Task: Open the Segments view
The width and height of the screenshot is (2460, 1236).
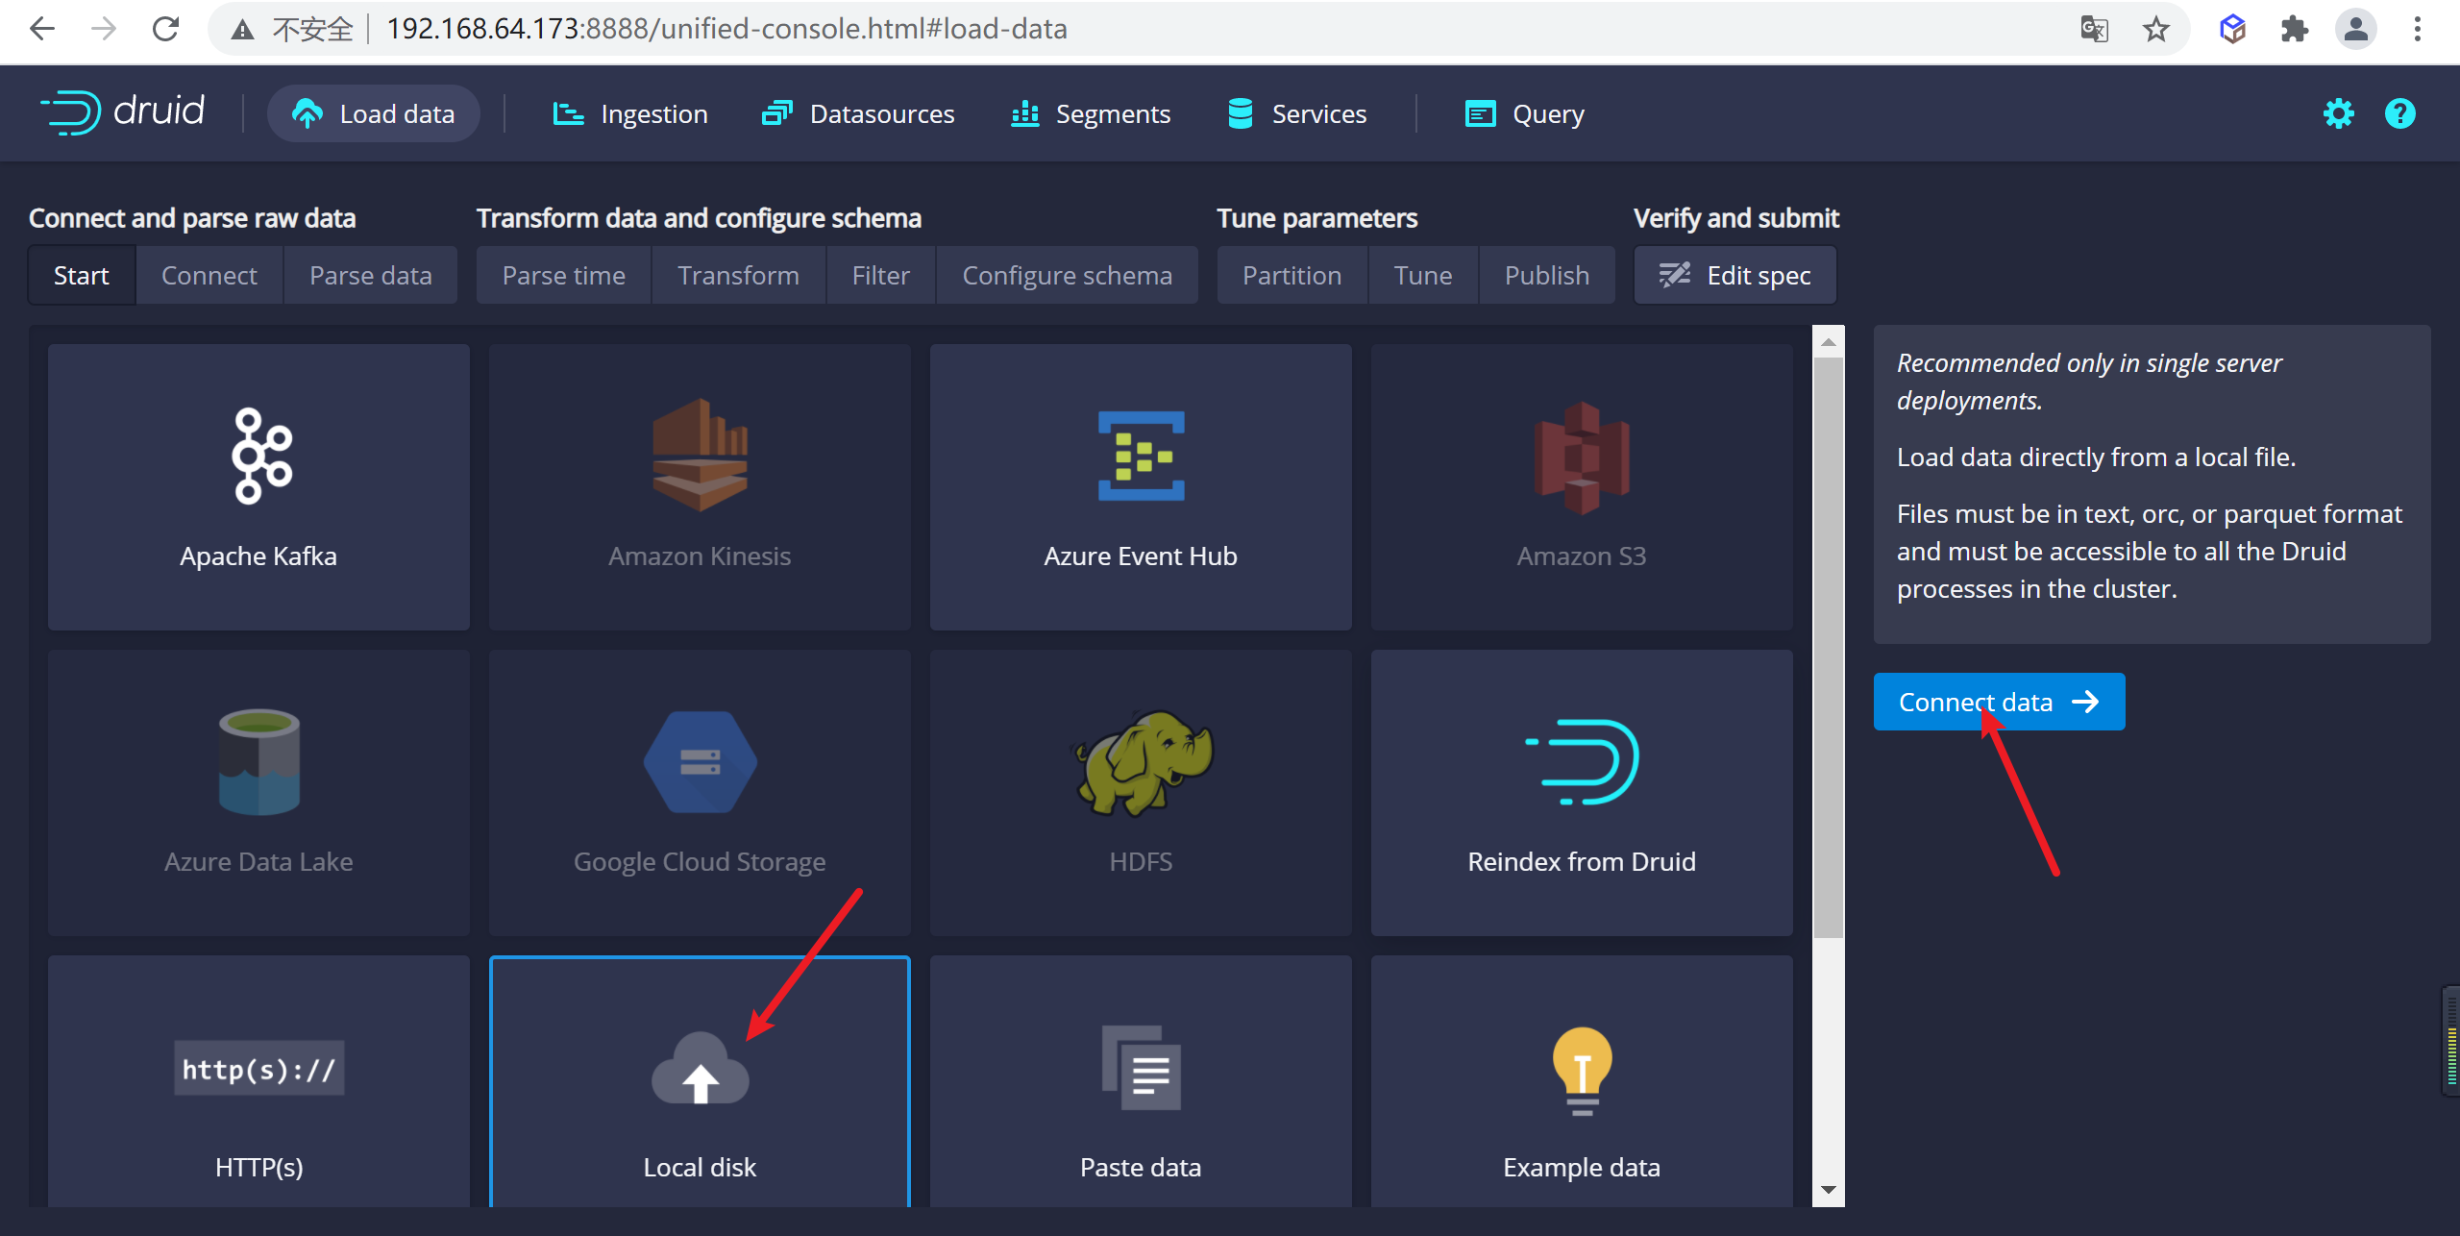Action: tap(1091, 114)
